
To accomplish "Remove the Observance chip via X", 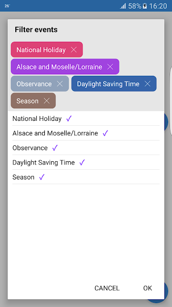I will pos(60,84).
